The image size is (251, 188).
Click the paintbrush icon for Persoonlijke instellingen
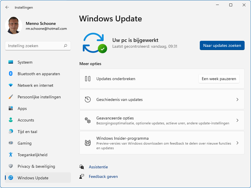pos(11,97)
